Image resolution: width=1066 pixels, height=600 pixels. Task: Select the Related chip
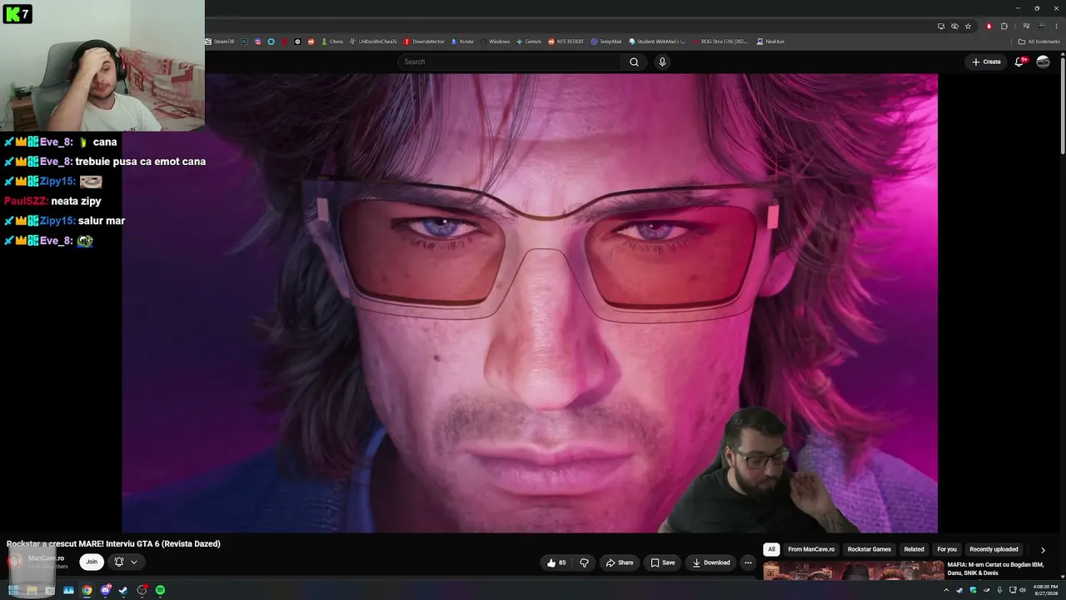pyautogui.click(x=914, y=550)
